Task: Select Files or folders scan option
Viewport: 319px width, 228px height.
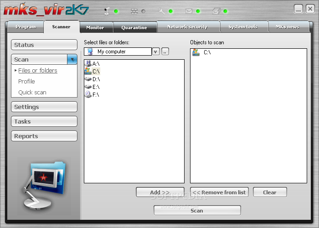Action: pos(38,70)
